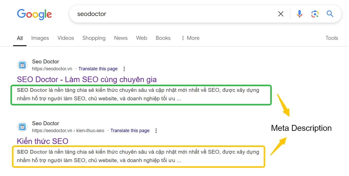Open three-dot options for the seodoctor.vn homepage result
This screenshot has width=349, height=176.
[124, 69]
